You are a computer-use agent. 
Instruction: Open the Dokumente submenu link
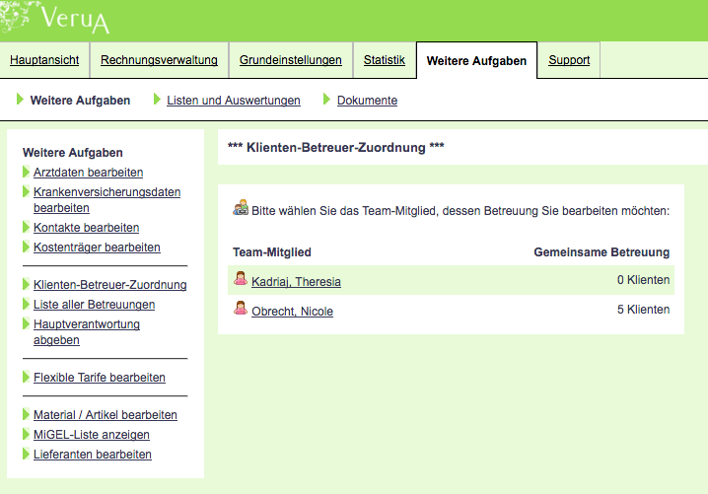coord(367,101)
